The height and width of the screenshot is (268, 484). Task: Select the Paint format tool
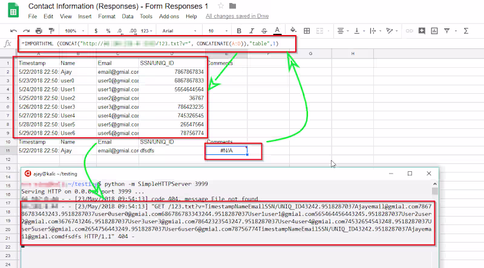click(51, 31)
